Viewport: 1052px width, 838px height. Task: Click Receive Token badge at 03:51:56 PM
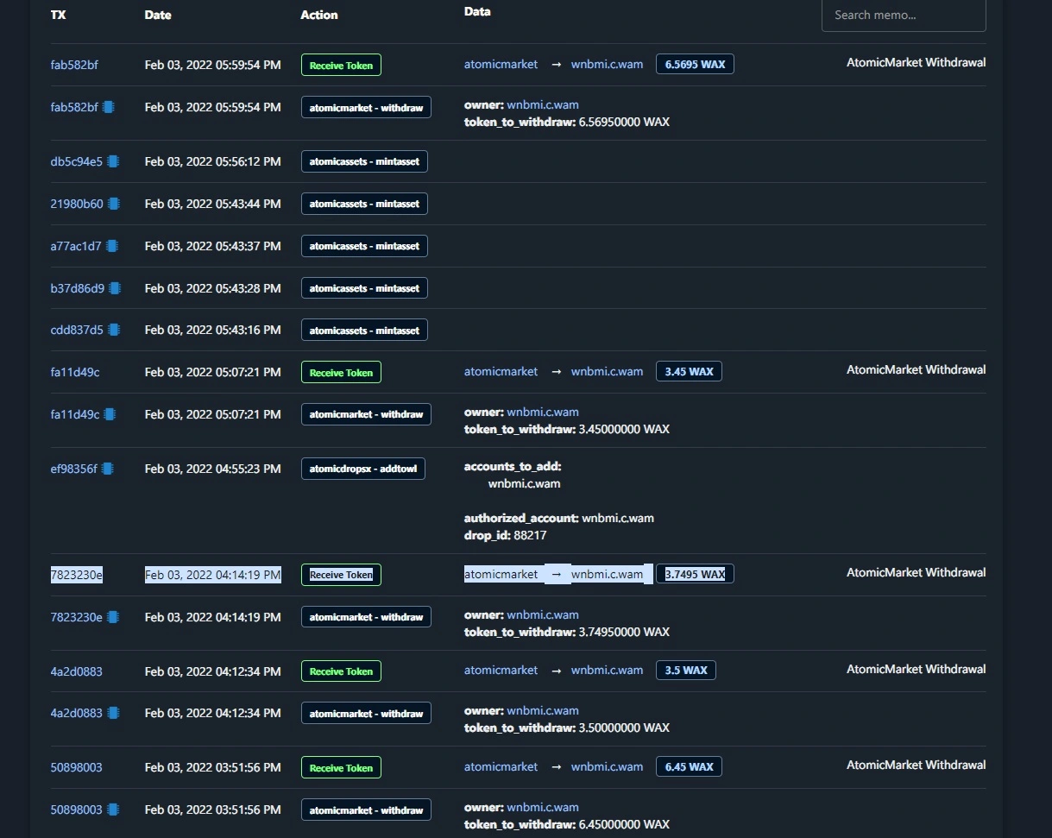(341, 768)
